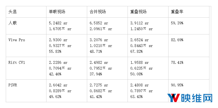Viewport: 218px width, 108px height.
Task: Click the 78.41% Rift CV1 overlap rate
Action: coord(177,63)
